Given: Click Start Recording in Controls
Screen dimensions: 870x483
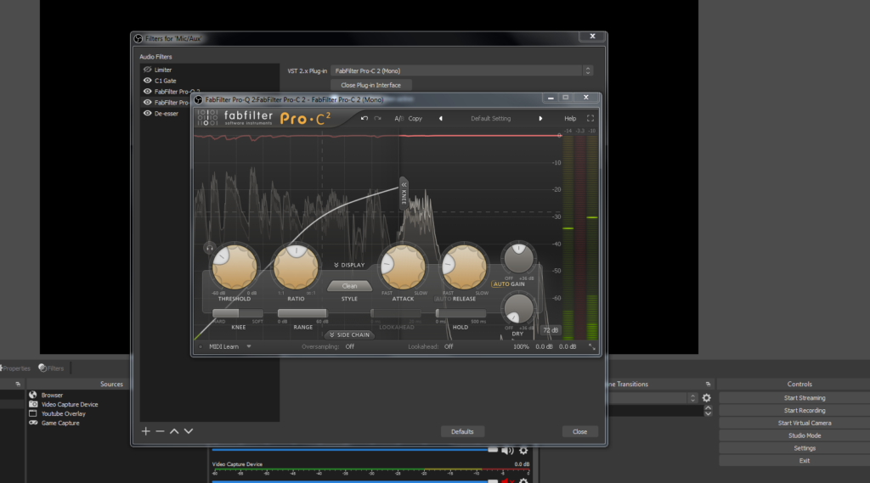Looking at the screenshot, I should click(x=805, y=410).
